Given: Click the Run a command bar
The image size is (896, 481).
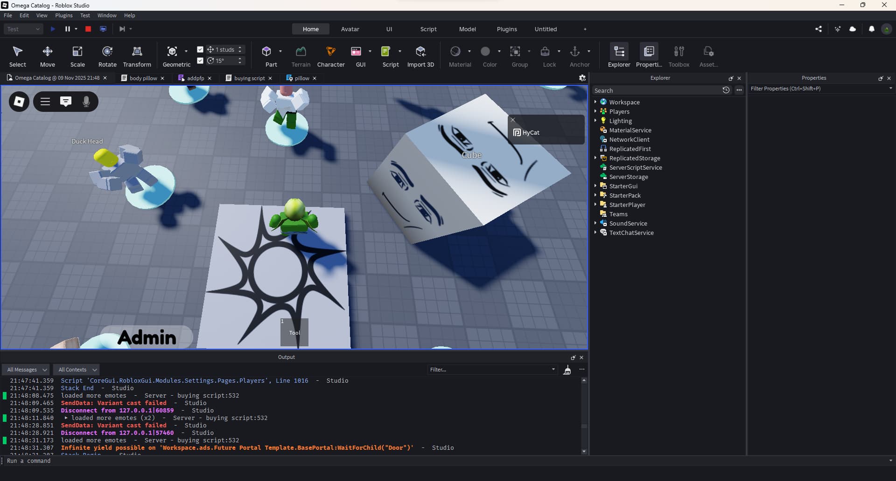Looking at the screenshot, I should [x=446, y=460].
